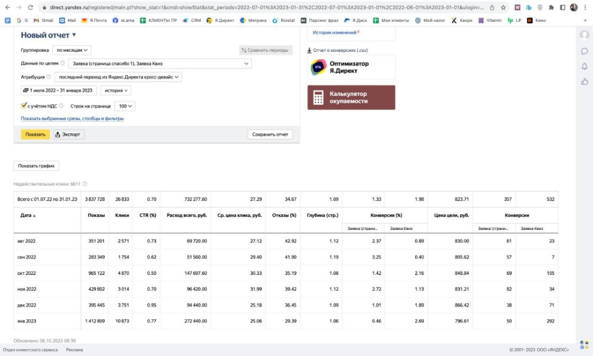Open the Парсинг фраз bookmark
The width and height of the screenshot is (593, 356).
[320, 20]
